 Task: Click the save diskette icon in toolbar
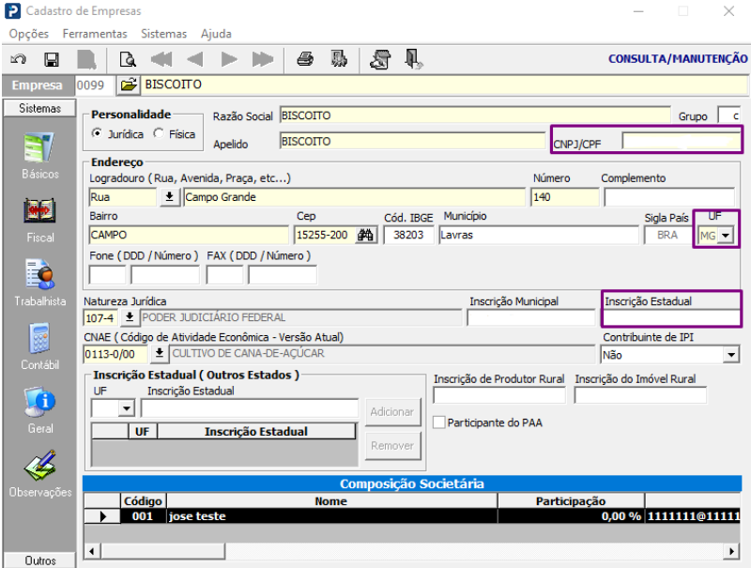point(52,59)
